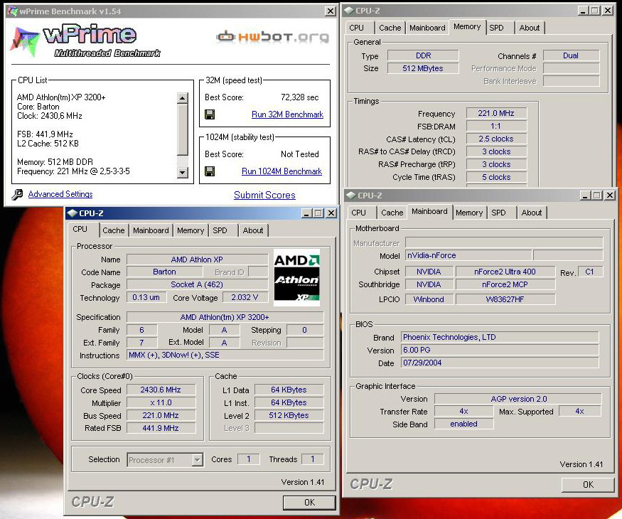Click the Rated FSB 441.9 MHz value
622x519 pixels.
[161, 428]
